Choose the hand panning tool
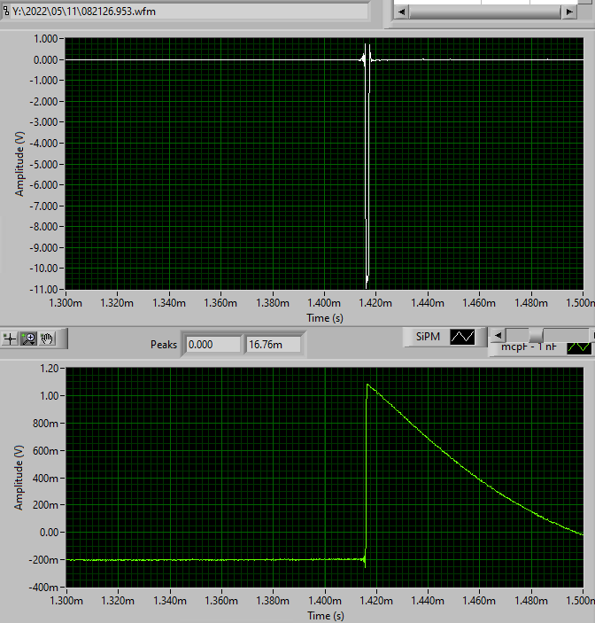 point(47,339)
